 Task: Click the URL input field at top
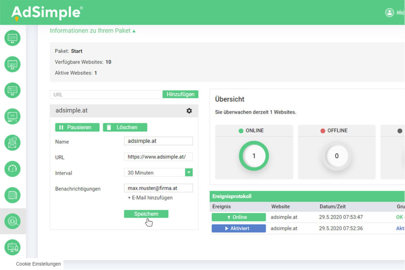pos(106,95)
